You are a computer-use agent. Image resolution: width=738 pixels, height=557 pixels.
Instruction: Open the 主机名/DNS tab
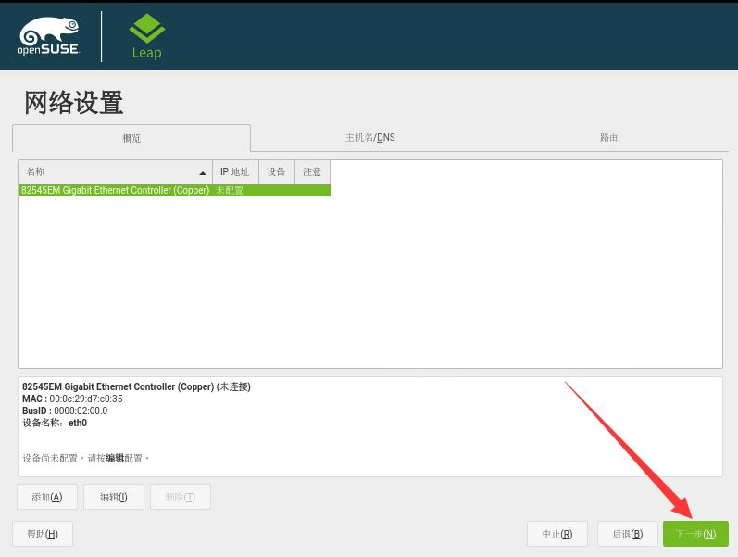click(x=370, y=137)
